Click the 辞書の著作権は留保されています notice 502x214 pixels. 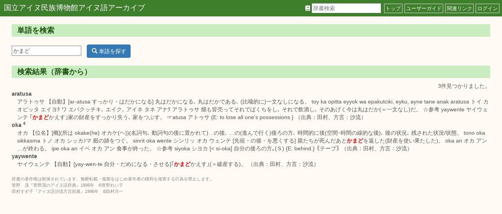(x=113, y=179)
